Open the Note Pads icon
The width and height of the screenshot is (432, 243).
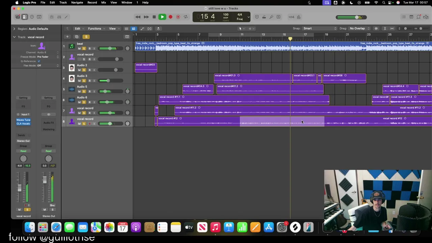(x=411, y=17)
